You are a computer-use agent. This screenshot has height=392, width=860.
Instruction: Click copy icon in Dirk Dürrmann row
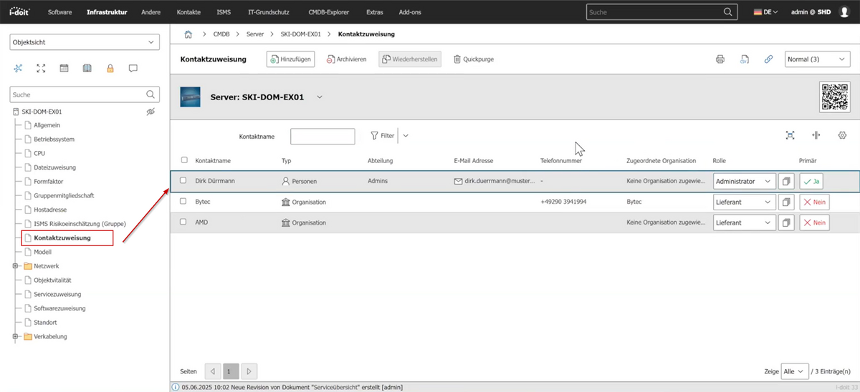tap(787, 182)
